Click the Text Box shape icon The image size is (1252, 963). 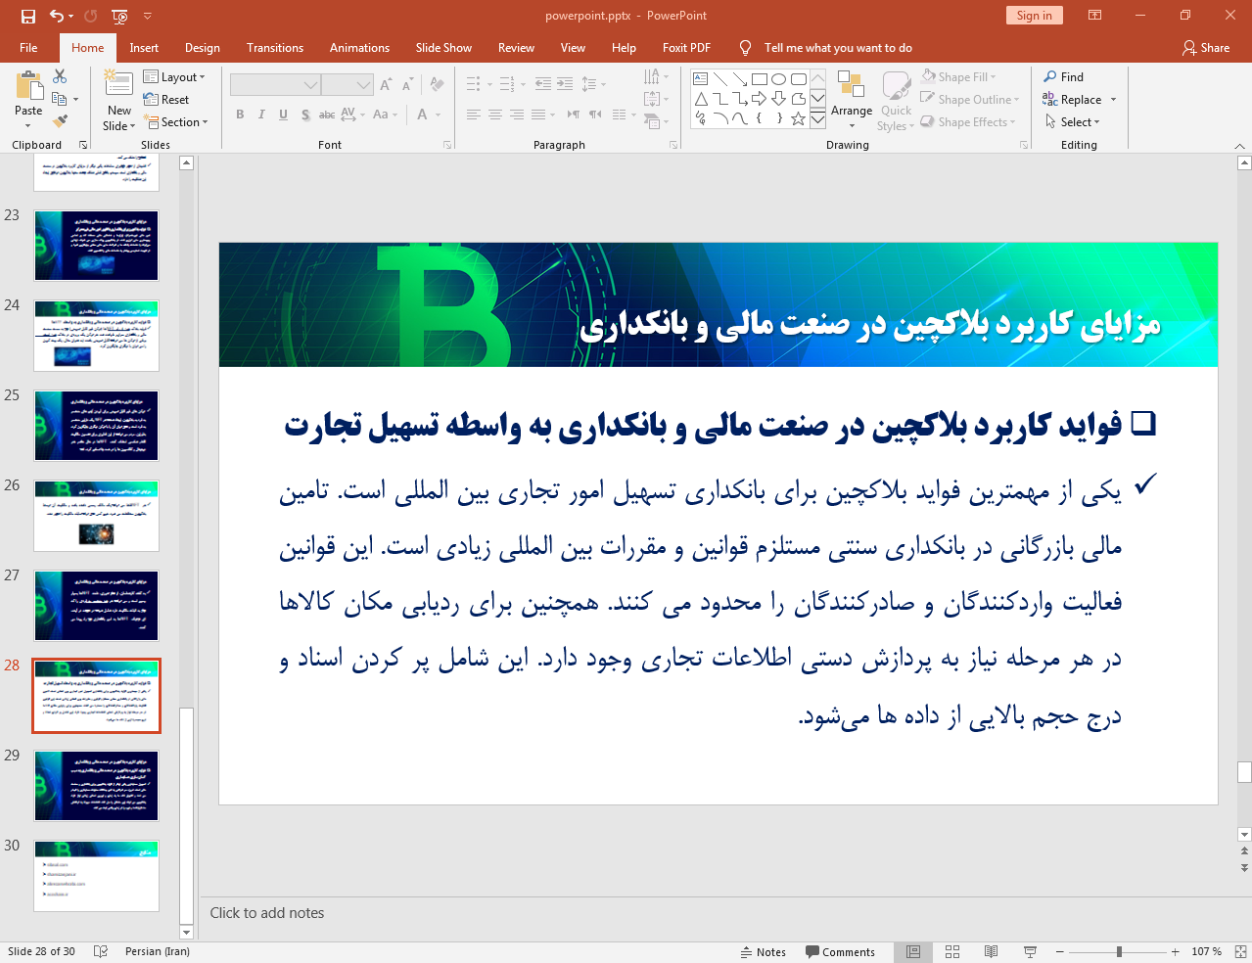[x=700, y=79]
